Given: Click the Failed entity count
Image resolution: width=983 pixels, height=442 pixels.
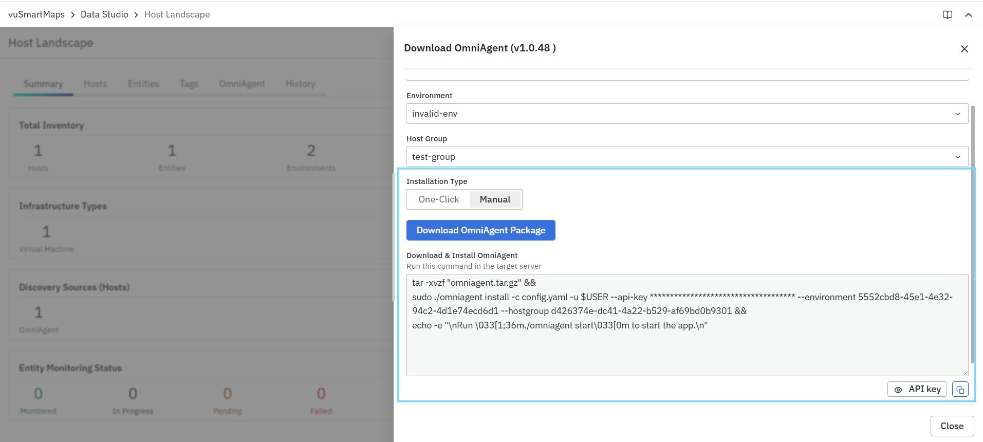Looking at the screenshot, I should [321, 394].
